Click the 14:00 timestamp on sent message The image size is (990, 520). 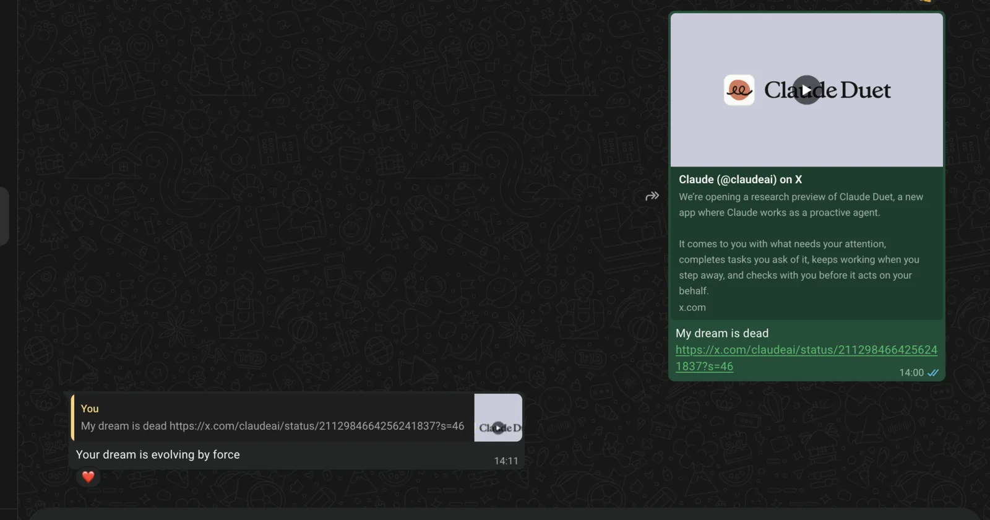[911, 373]
